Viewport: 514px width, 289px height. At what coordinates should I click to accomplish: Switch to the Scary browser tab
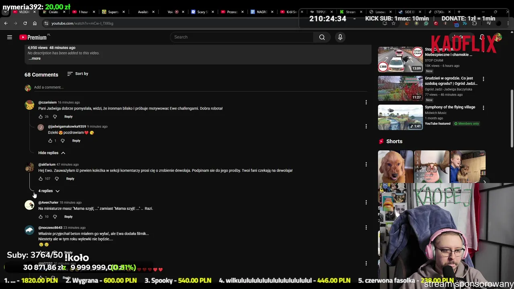pyautogui.click(x=202, y=12)
